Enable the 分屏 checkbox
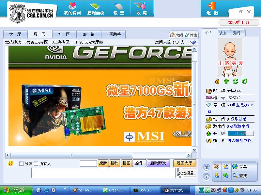This screenshot has width=261, height=195. (21, 164)
